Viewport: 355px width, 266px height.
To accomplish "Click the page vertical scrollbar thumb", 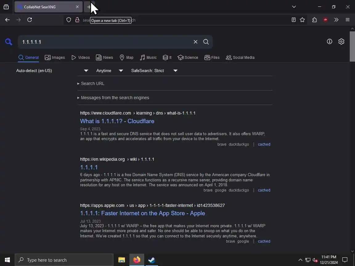I will tap(352, 46).
